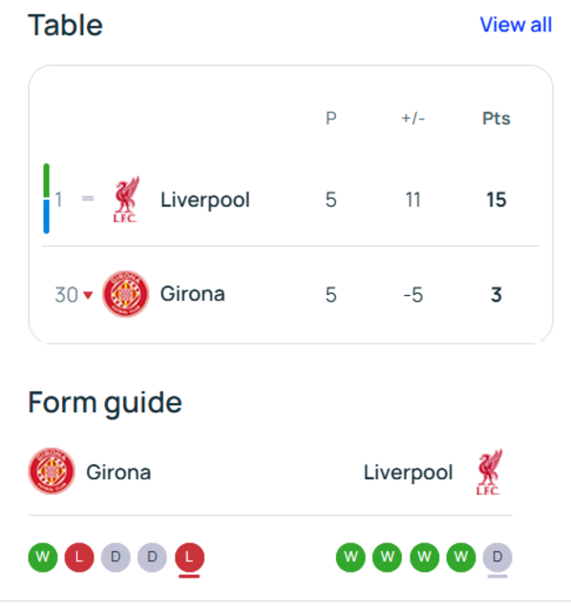Click Liverpool's latest underlined D result
This screenshot has height=611, width=571.
497,558
